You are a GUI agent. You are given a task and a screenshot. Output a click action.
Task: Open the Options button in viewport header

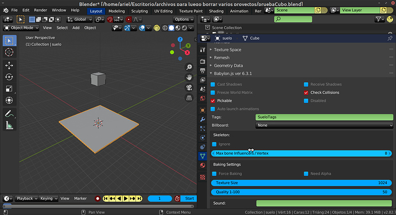[x=184, y=19]
